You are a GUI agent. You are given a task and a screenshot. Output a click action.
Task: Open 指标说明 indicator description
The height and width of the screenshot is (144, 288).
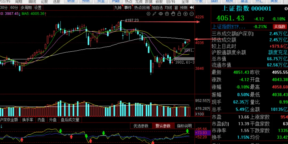tap(184, 126)
